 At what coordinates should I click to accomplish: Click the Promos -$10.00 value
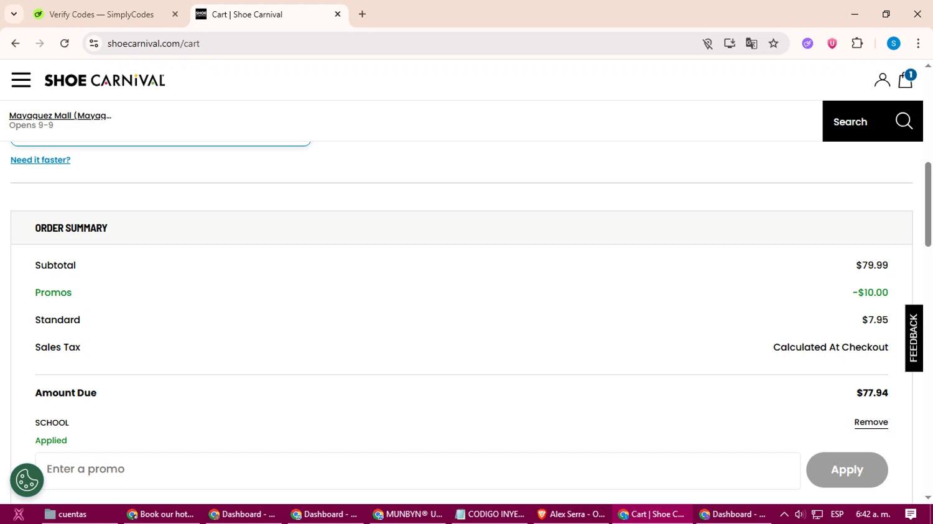(870, 292)
